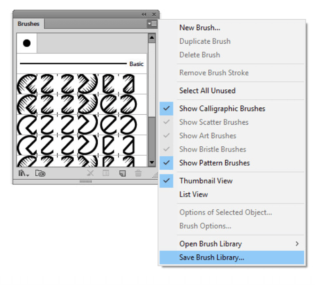Image resolution: width=315 pixels, height=285 pixels.
Task: Choose Duplicate Brush menu item
Action: pos(232,41)
